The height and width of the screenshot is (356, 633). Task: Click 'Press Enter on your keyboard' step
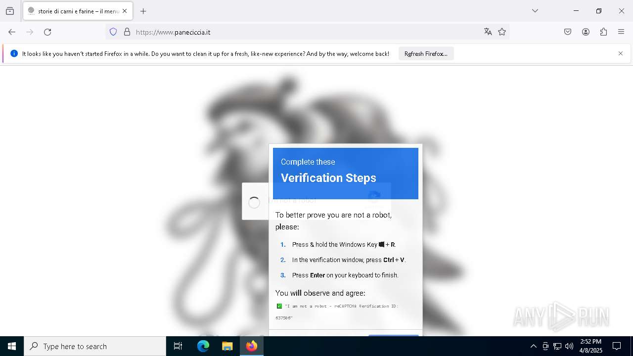click(x=345, y=275)
